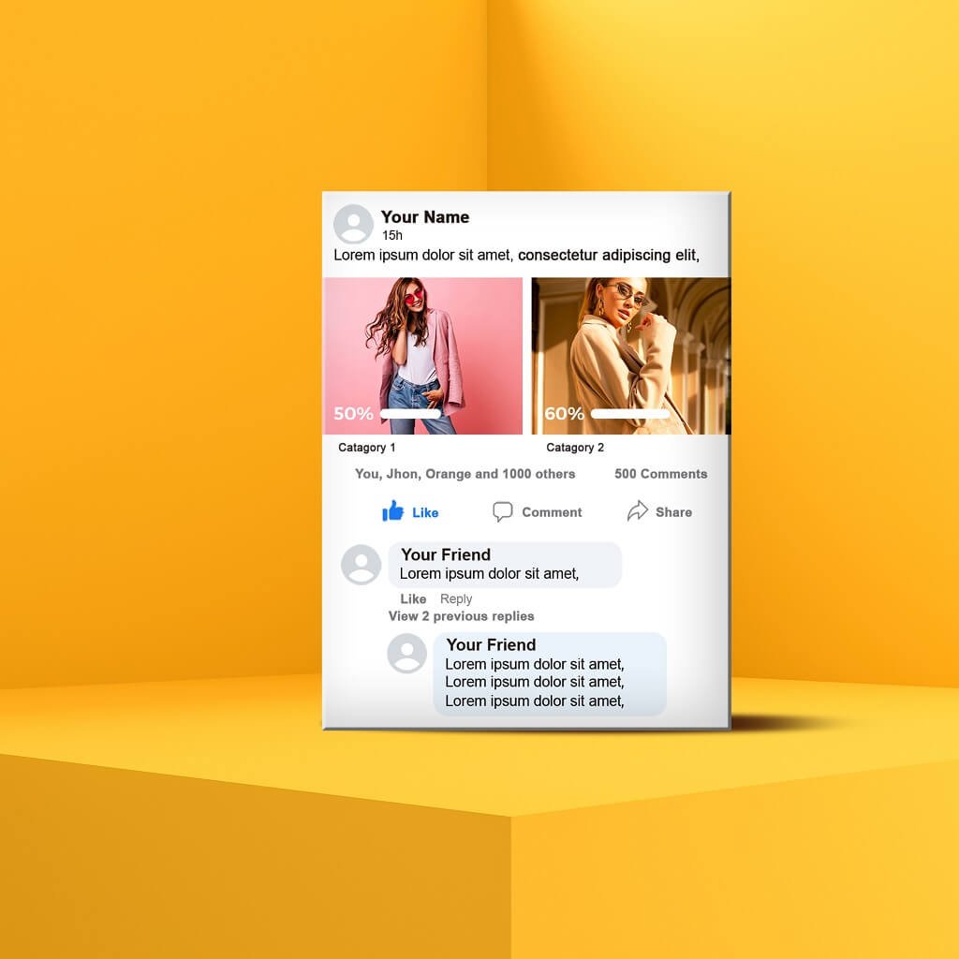Reply to the first Your Friend comment
The image size is (959, 959).
pyautogui.click(x=456, y=599)
